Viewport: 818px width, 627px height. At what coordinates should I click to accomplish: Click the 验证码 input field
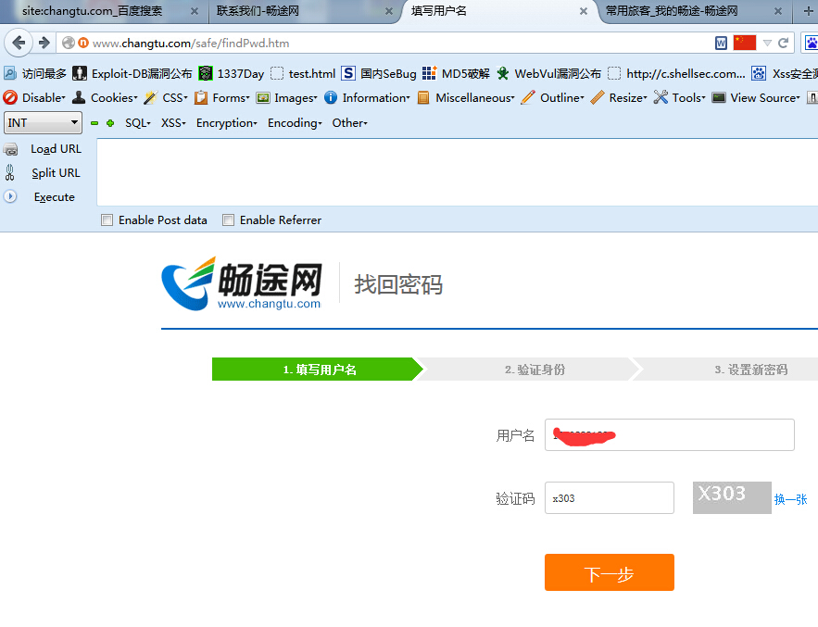pos(609,498)
